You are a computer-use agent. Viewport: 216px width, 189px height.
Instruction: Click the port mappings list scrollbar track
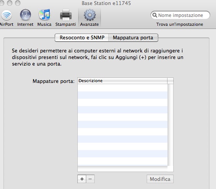click(x=171, y=125)
